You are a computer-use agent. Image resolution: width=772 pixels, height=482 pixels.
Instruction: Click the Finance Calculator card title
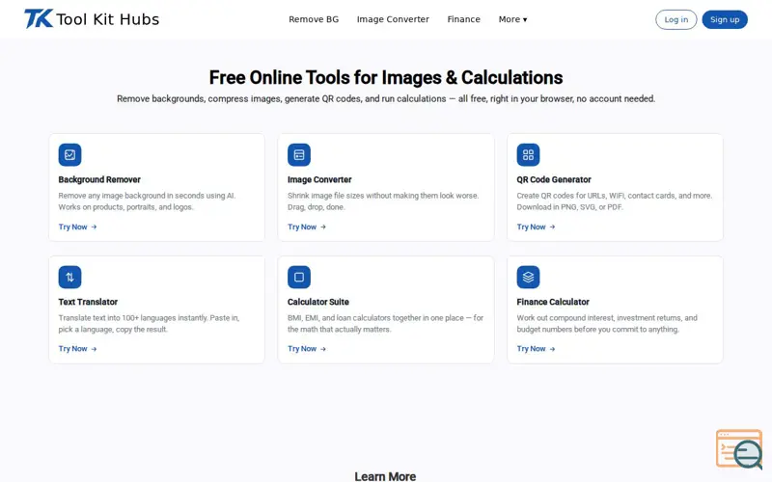[x=553, y=302]
